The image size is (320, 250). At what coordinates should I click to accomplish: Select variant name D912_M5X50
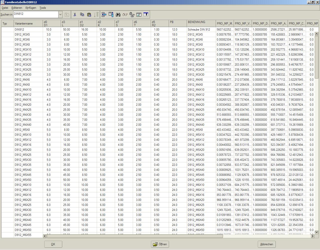[x=23, y=180]
